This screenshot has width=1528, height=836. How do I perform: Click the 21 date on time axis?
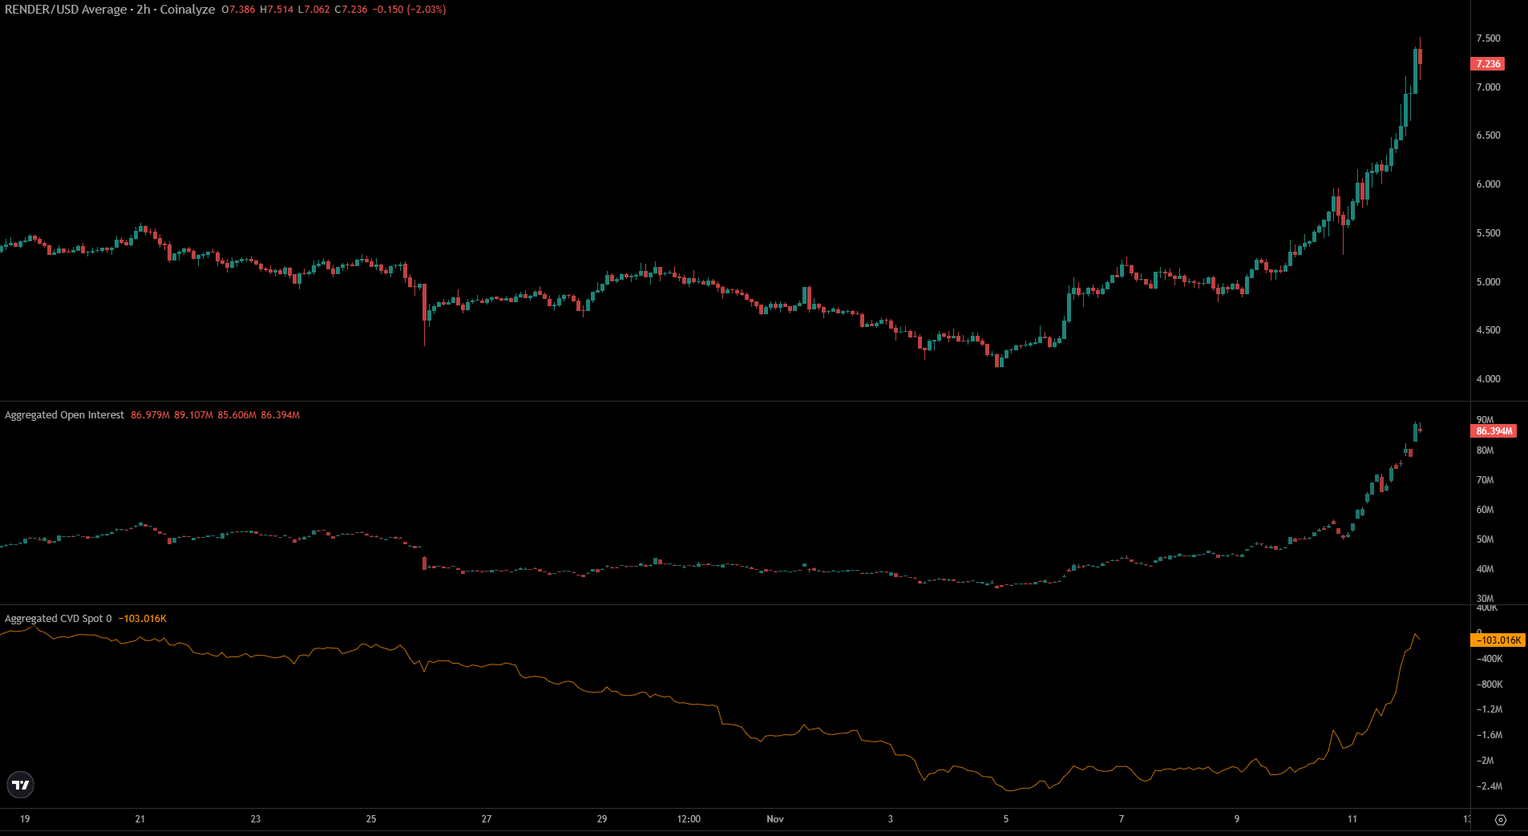[x=140, y=819]
